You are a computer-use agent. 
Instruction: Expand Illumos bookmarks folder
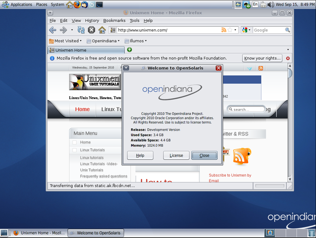click(135, 41)
